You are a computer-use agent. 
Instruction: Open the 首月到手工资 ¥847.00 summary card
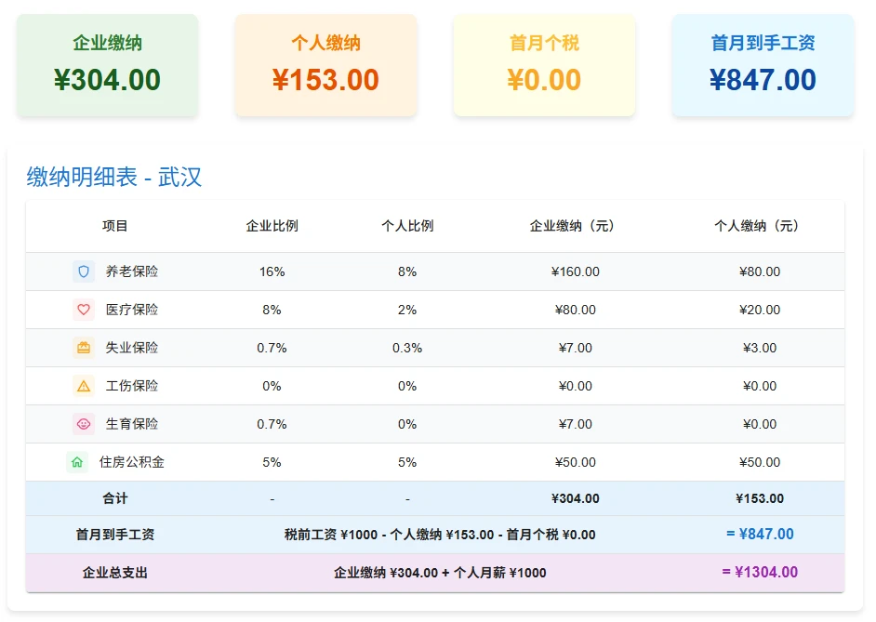(763, 65)
